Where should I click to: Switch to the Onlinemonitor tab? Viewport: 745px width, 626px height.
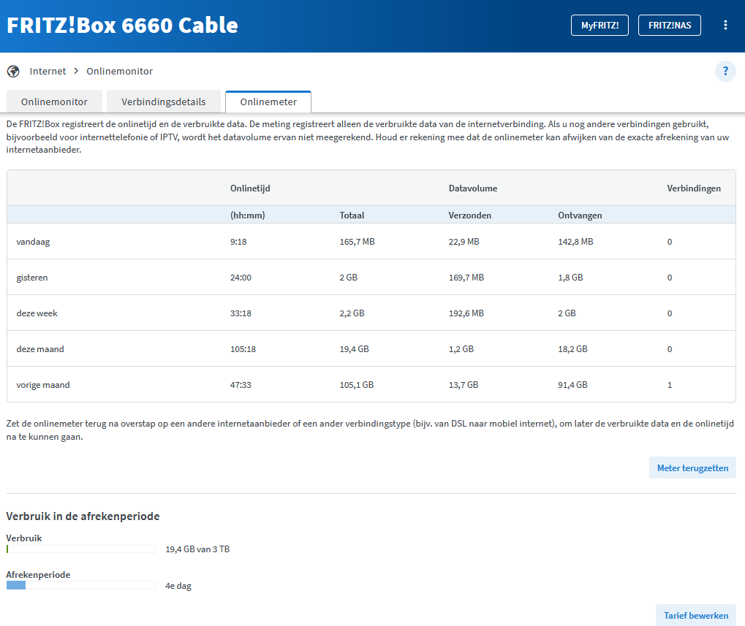tap(54, 102)
